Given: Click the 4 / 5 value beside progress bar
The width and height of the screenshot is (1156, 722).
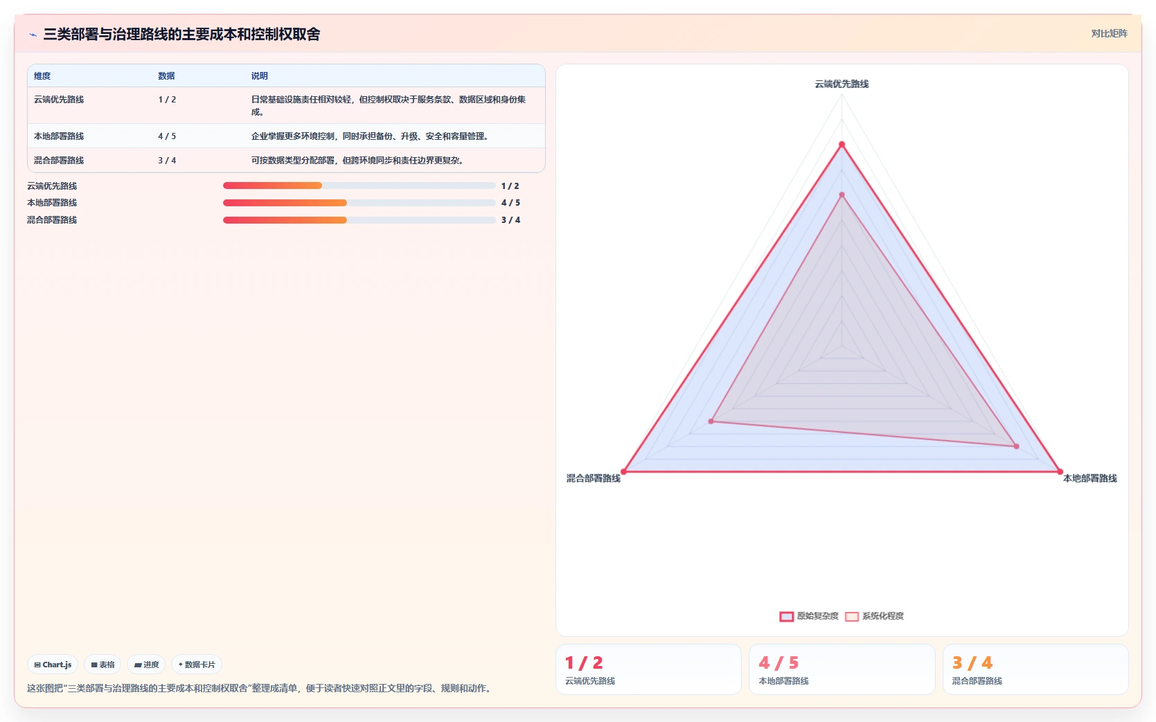Looking at the screenshot, I should tap(510, 203).
